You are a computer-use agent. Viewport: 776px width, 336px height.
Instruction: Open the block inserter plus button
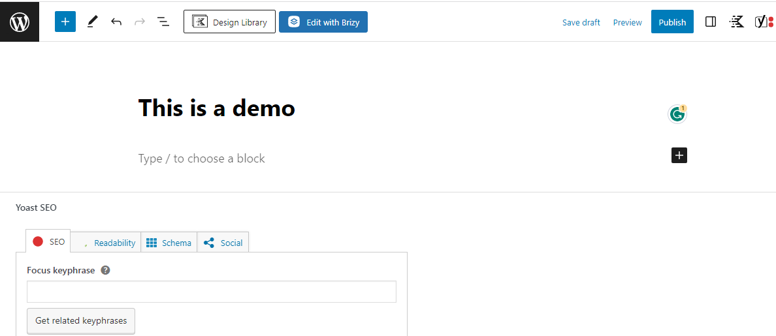[65, 22]
